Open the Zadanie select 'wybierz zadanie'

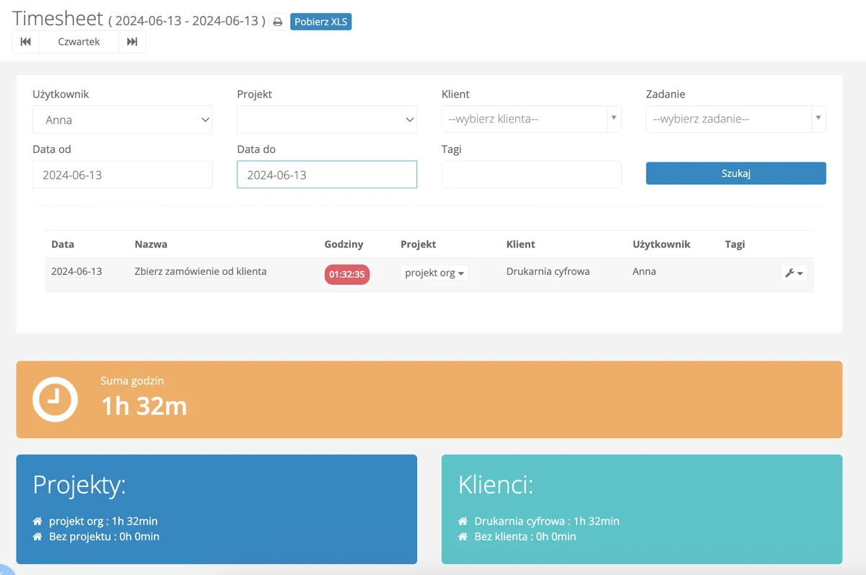click(735, 119)
